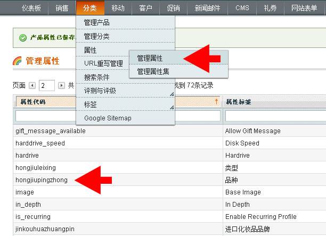Click the ascending sort arrow icon

[216, 101]
